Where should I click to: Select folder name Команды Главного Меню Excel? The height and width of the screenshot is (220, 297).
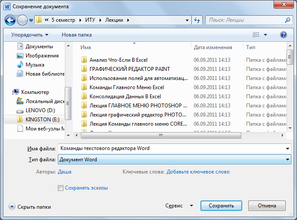tap(127, 87)
